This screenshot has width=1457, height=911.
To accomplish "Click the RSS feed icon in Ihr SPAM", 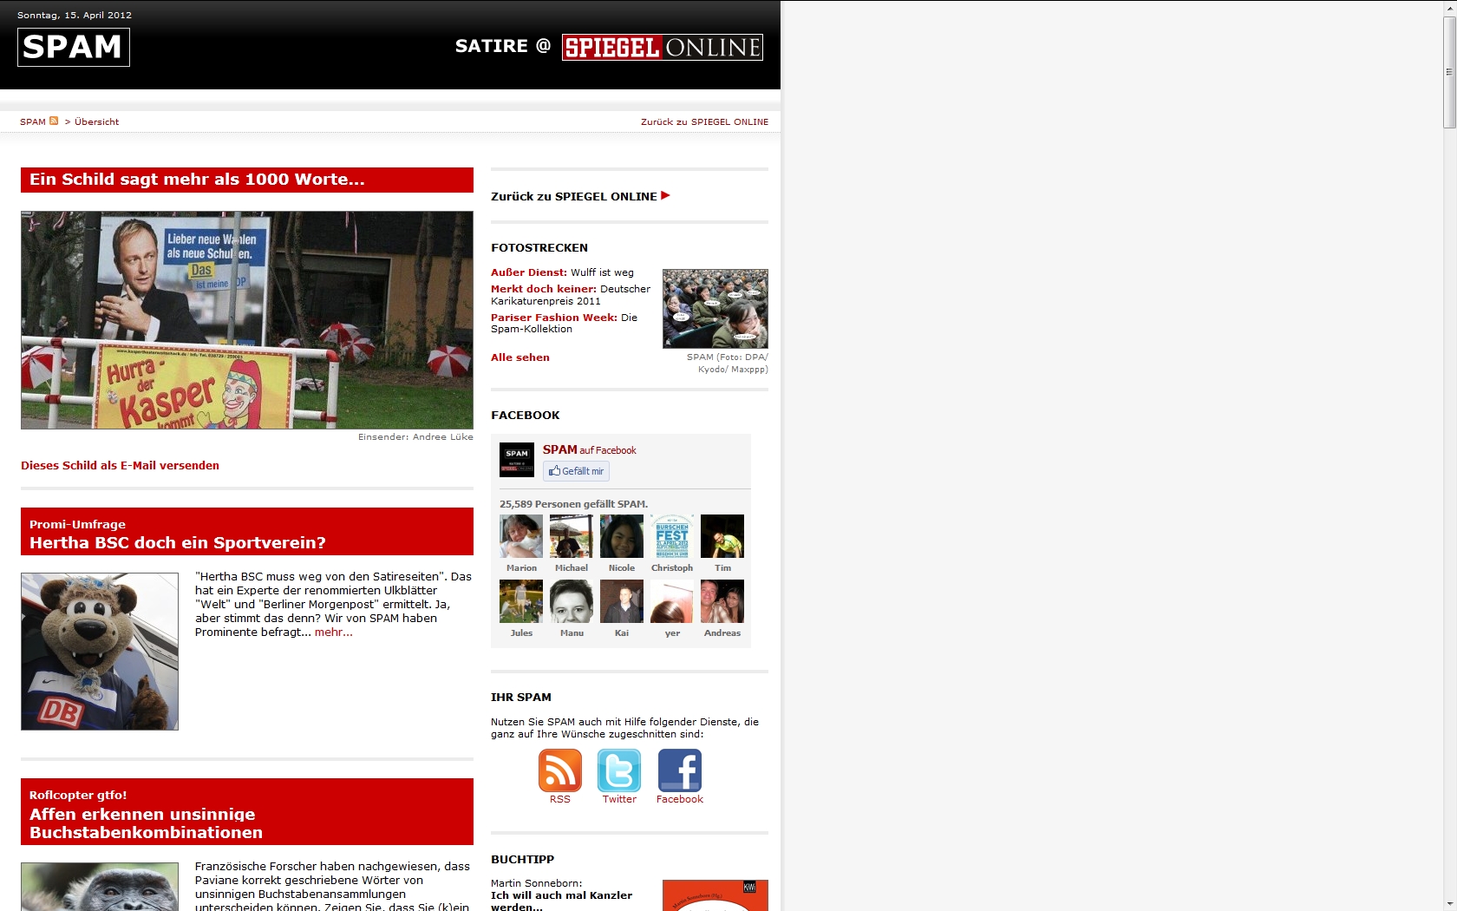I will coord(559,770).
